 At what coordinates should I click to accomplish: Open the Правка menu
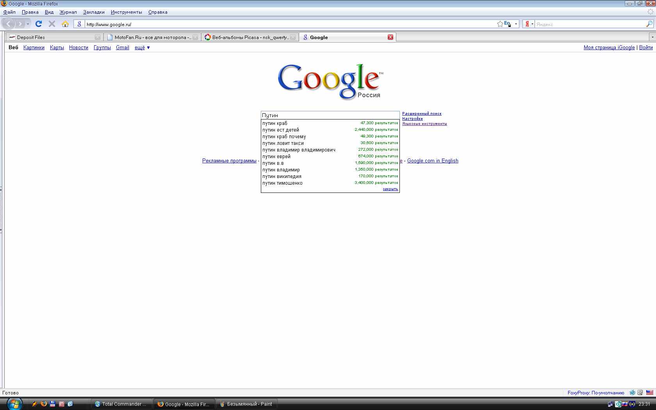[30, 12]
